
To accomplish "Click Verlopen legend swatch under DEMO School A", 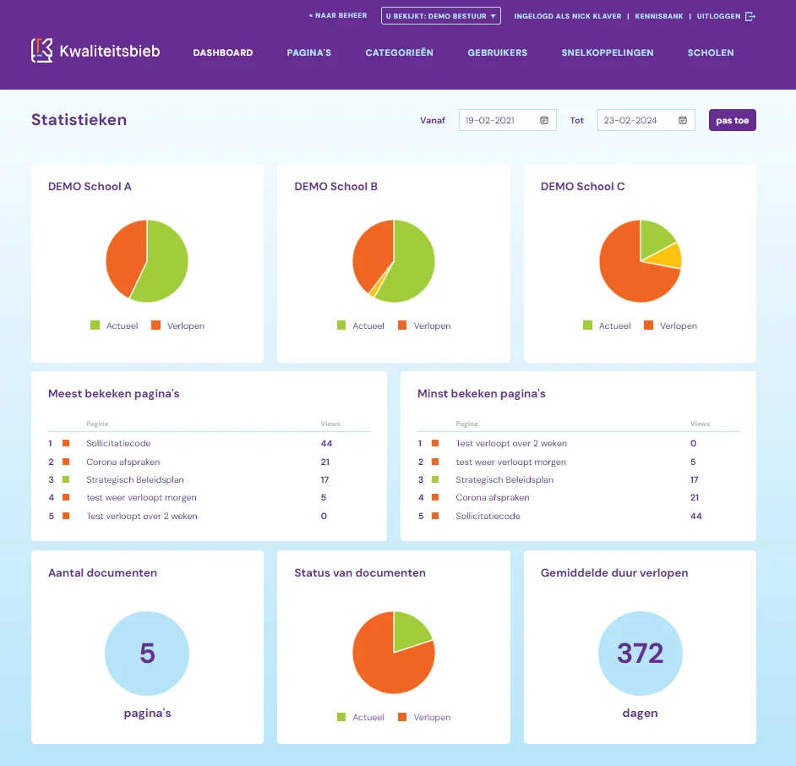I will [155, 326].
